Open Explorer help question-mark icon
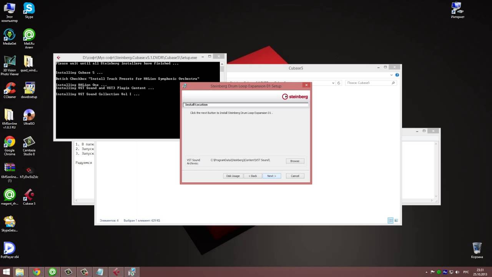This screenshot has width=492, height=277. coord(397,75)
